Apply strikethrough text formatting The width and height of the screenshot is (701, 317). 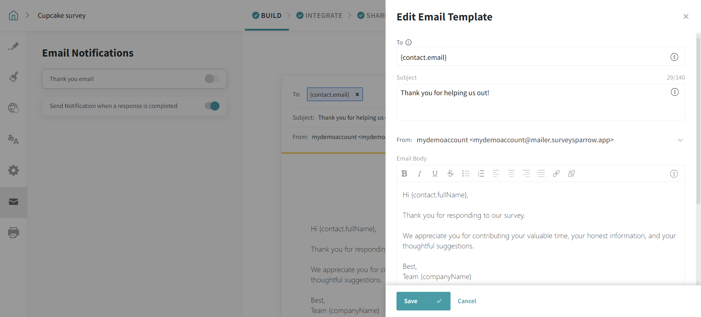click(x=450, y=174)
